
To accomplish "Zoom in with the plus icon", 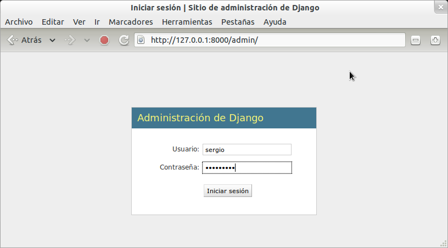I will pos(435,40).
